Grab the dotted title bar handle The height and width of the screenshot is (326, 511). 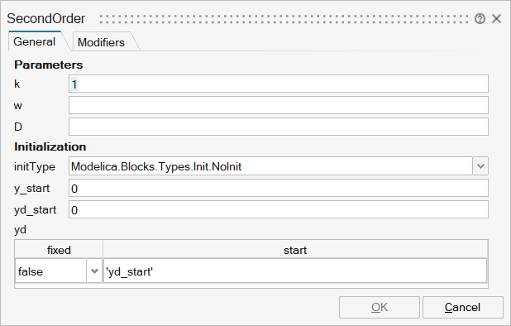pos(284,19)
